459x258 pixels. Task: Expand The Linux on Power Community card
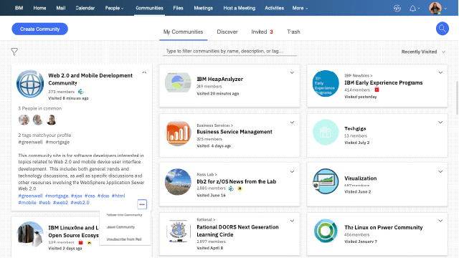(440, 221)
